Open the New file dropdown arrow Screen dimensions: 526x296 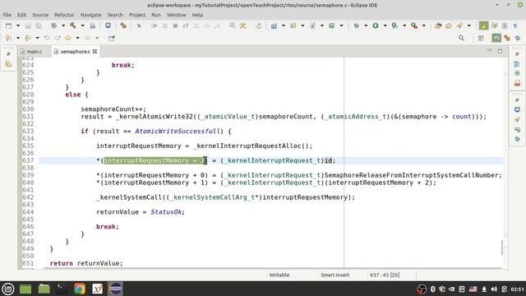tap(18, 25)
